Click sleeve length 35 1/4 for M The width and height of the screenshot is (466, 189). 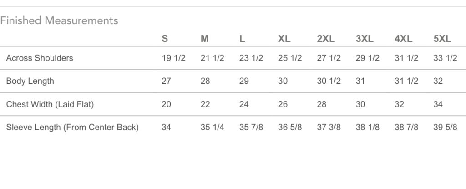coord(212,128)
